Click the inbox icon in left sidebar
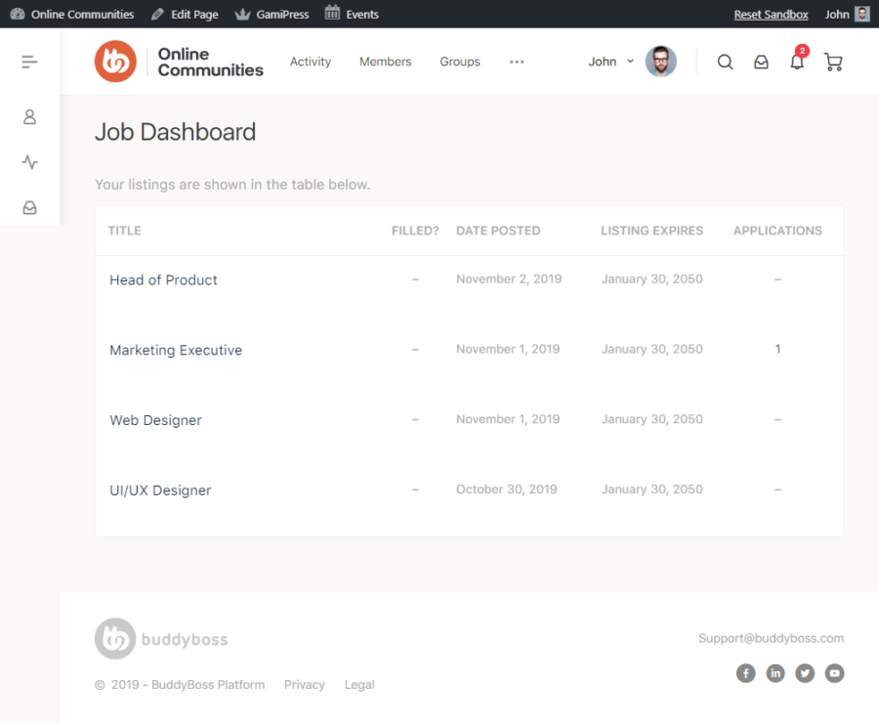879x723 pixels. click(x=29, y=207)
